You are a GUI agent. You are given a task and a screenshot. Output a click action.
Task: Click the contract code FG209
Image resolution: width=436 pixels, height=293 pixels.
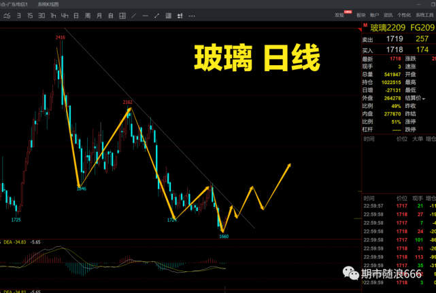(x=422, y=28)
